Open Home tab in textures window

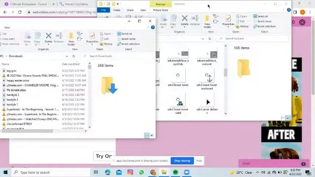coord(117,10)
